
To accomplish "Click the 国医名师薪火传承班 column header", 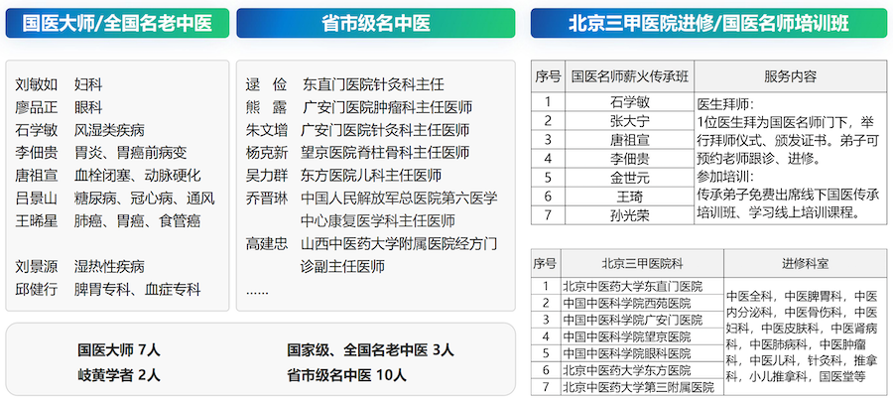I will coord(629,76).
